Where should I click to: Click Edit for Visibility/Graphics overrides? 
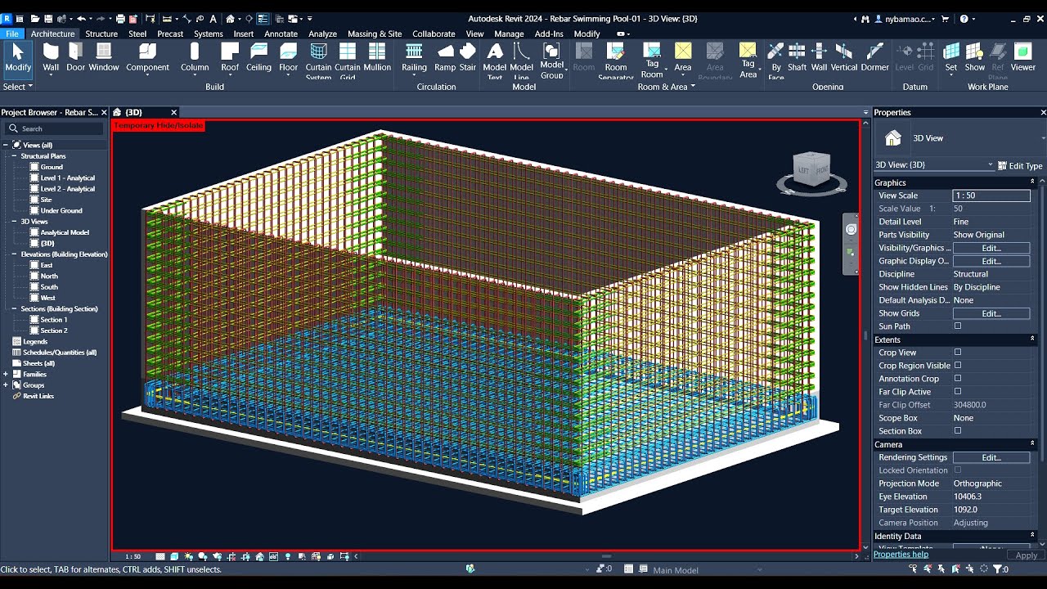click(x=991, y=248)
